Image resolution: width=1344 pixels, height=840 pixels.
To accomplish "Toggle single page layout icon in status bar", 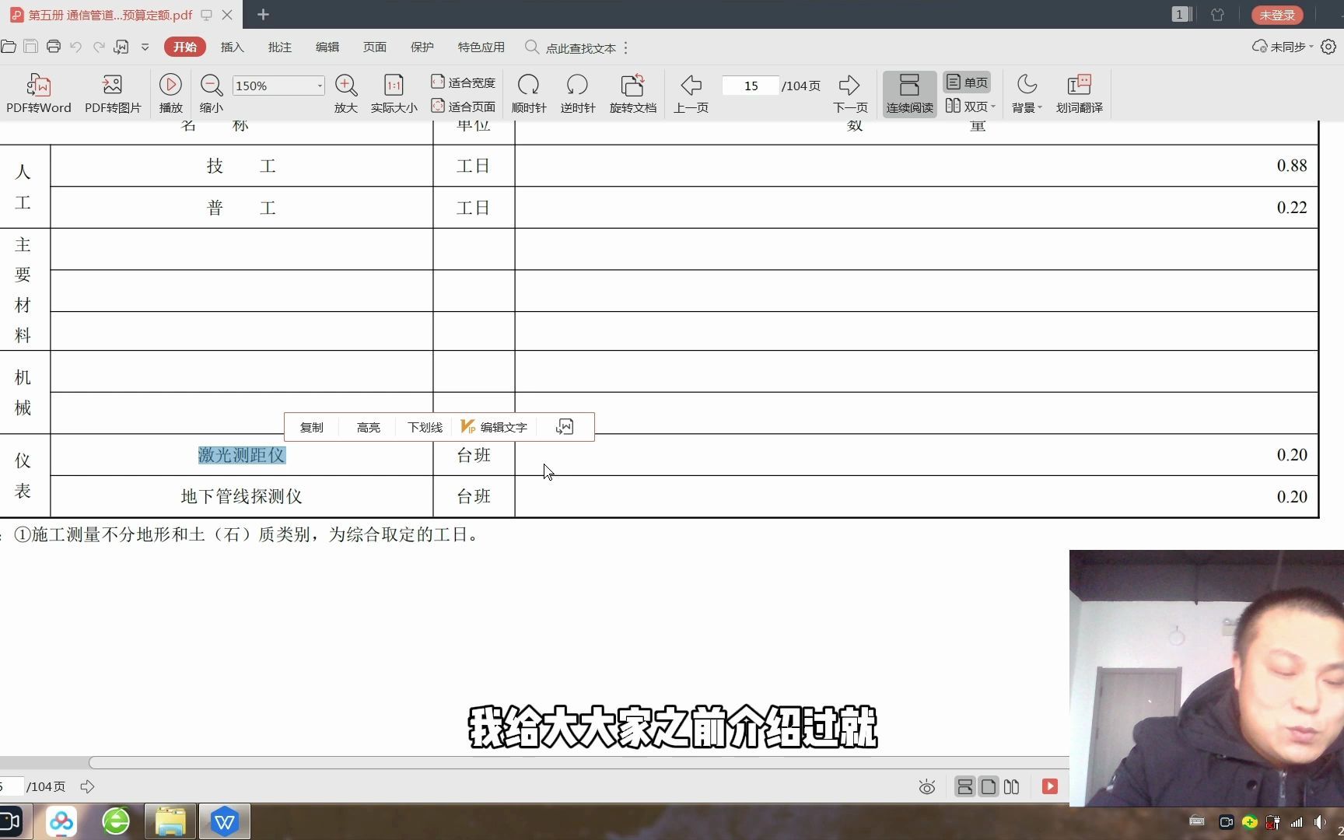I will pyautogui.click(x=988, y=787).
